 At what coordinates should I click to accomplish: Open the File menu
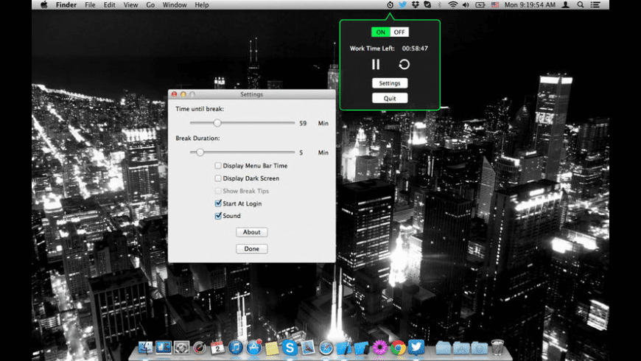(x=90, y=5)
